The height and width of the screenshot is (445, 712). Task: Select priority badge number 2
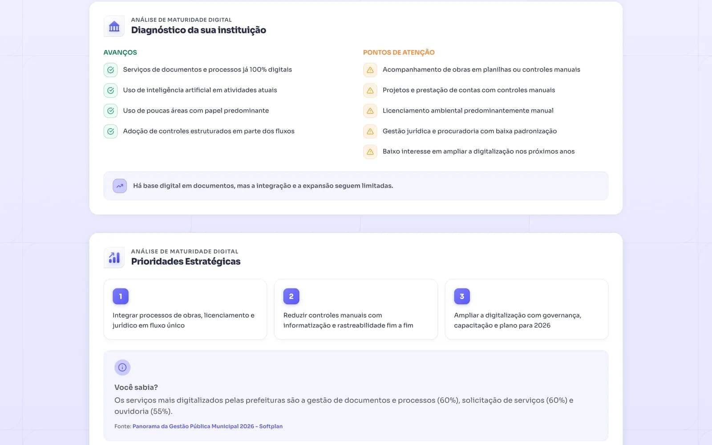(x=291, y=296)
